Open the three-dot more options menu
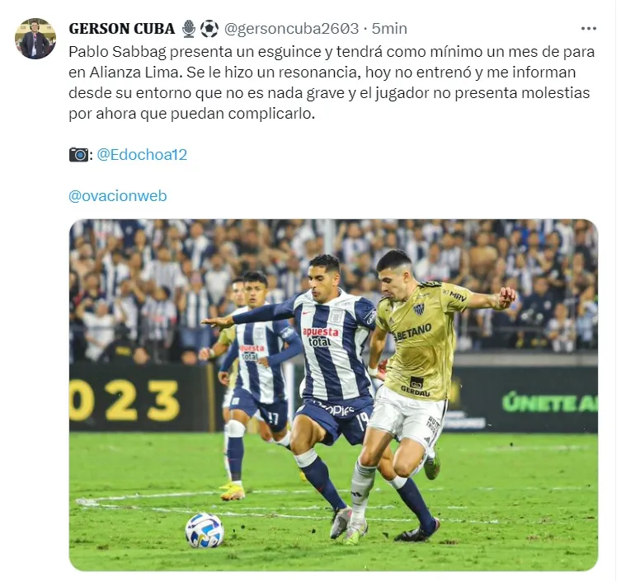Screen dimensions: 640x581 [x=588, y=29]
